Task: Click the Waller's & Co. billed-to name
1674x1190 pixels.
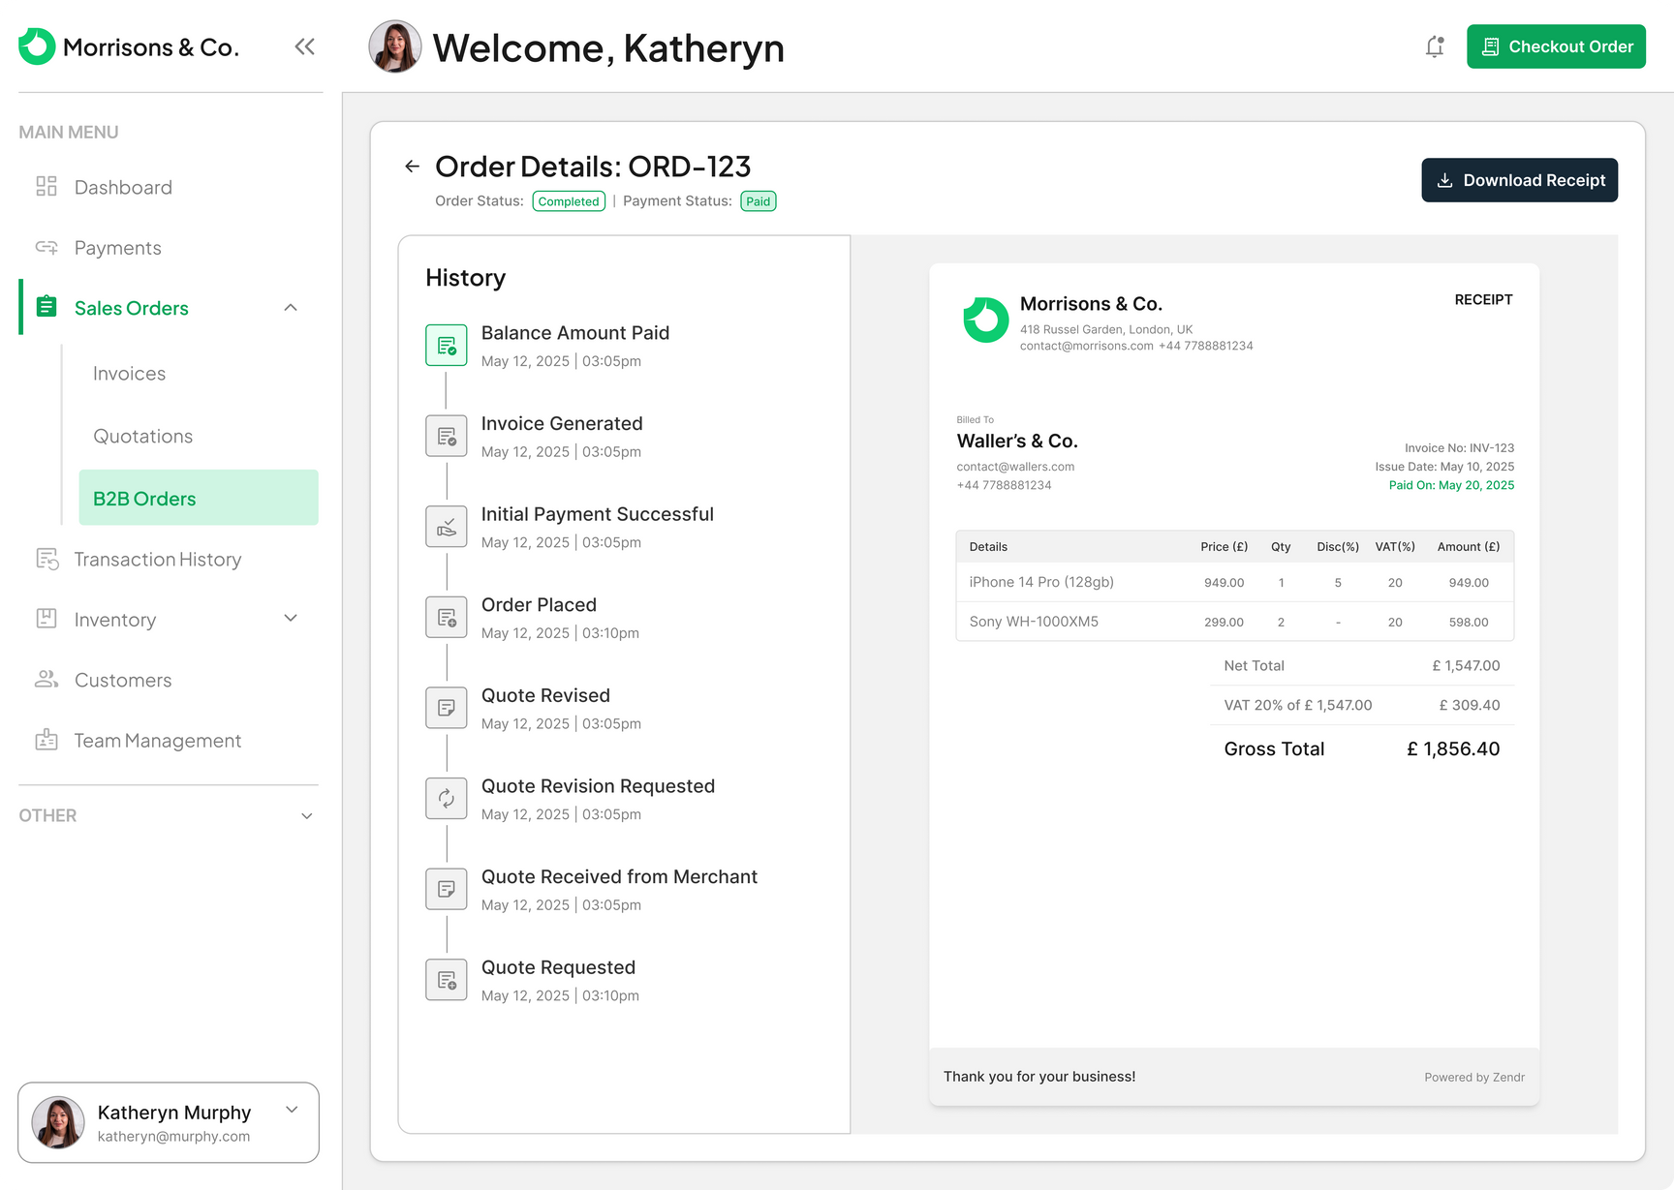Action: point(1017,441)
